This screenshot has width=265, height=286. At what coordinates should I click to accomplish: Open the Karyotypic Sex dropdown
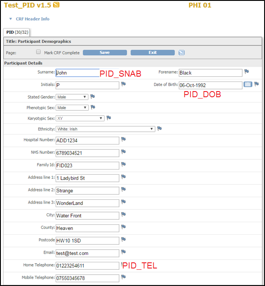[x=80, y=118]
